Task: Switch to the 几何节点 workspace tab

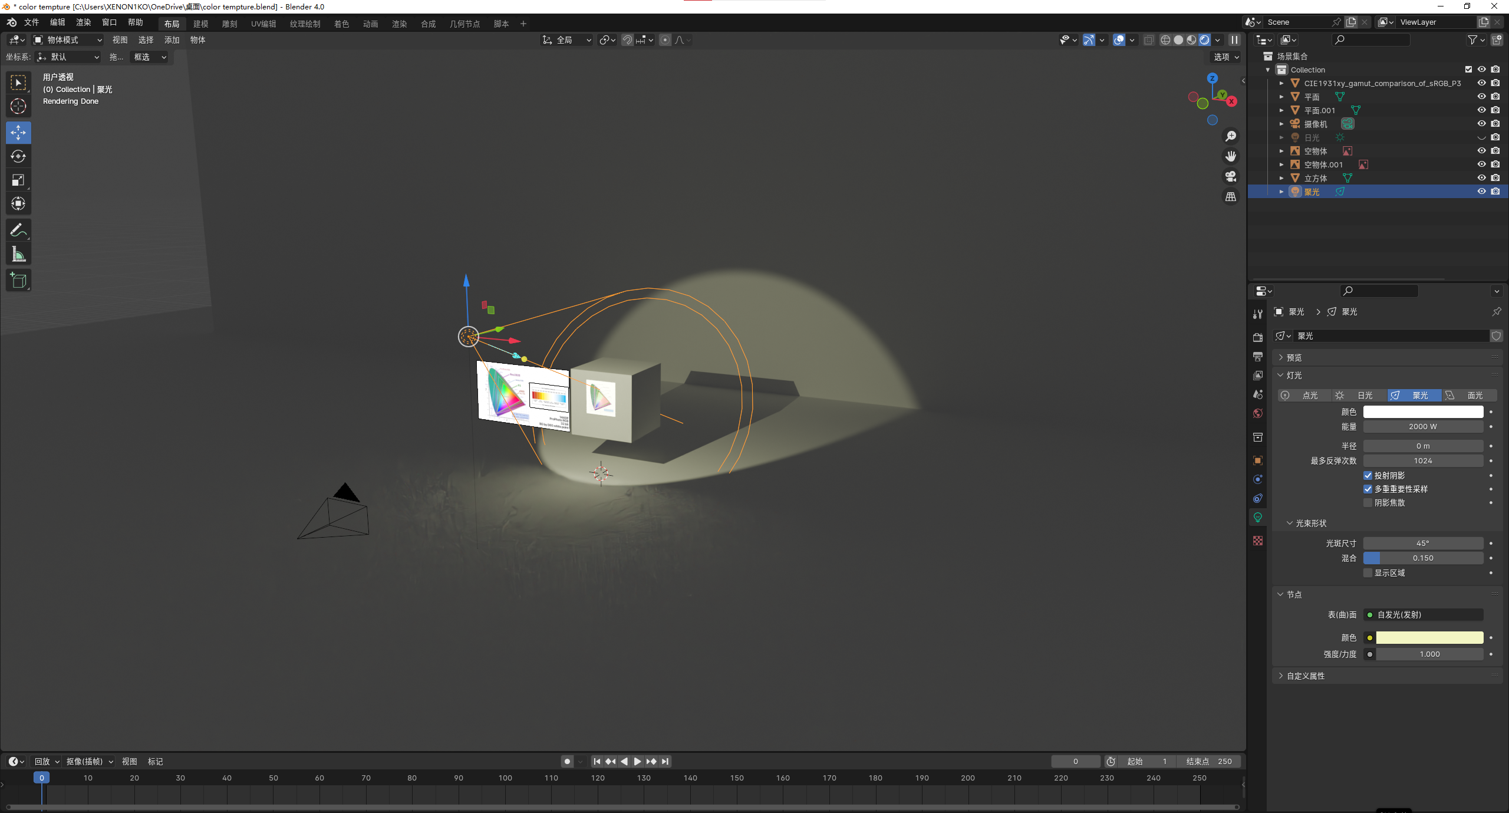Action: (464, 24)
